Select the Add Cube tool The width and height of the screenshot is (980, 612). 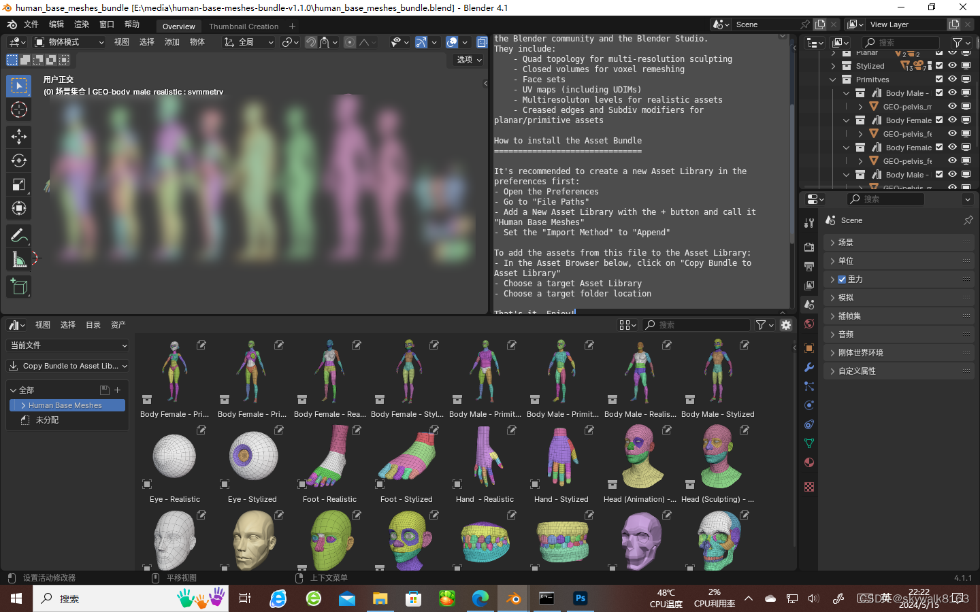(x=19, y=286)
